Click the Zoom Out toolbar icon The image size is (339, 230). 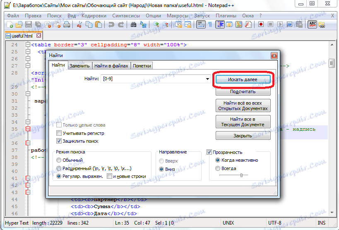(x=166, y=25)
